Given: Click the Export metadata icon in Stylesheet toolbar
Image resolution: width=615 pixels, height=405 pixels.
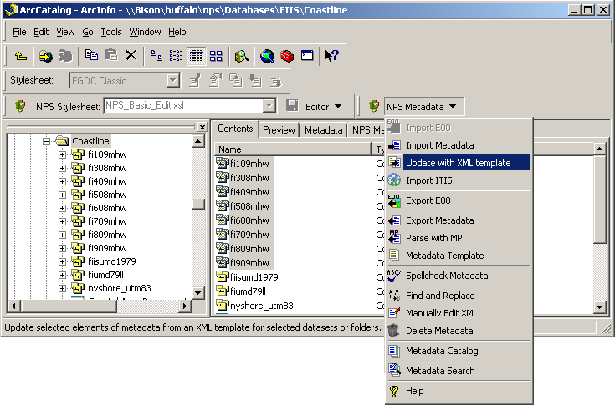Looking at the screenshot, I should 276,81.
